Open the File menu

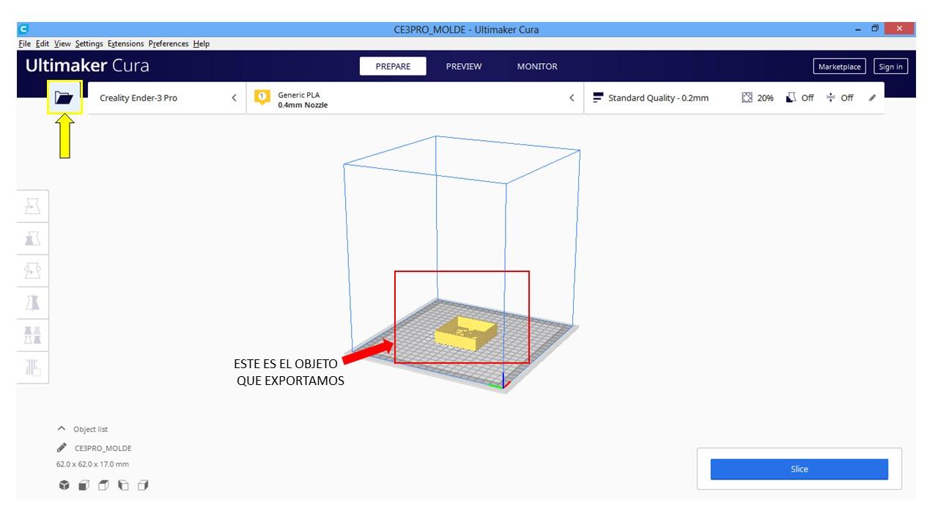pyautogui.click(x=25, y=44)
